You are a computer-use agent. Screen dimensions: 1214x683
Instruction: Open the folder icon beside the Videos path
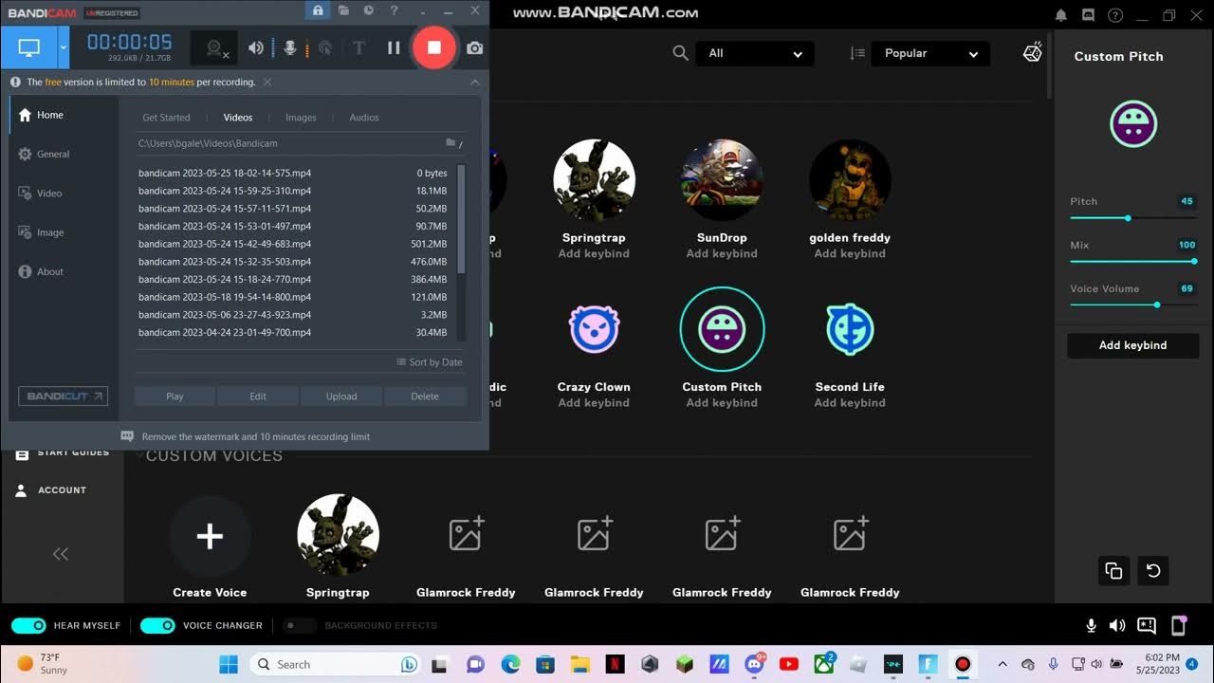[x=451, y=143]
